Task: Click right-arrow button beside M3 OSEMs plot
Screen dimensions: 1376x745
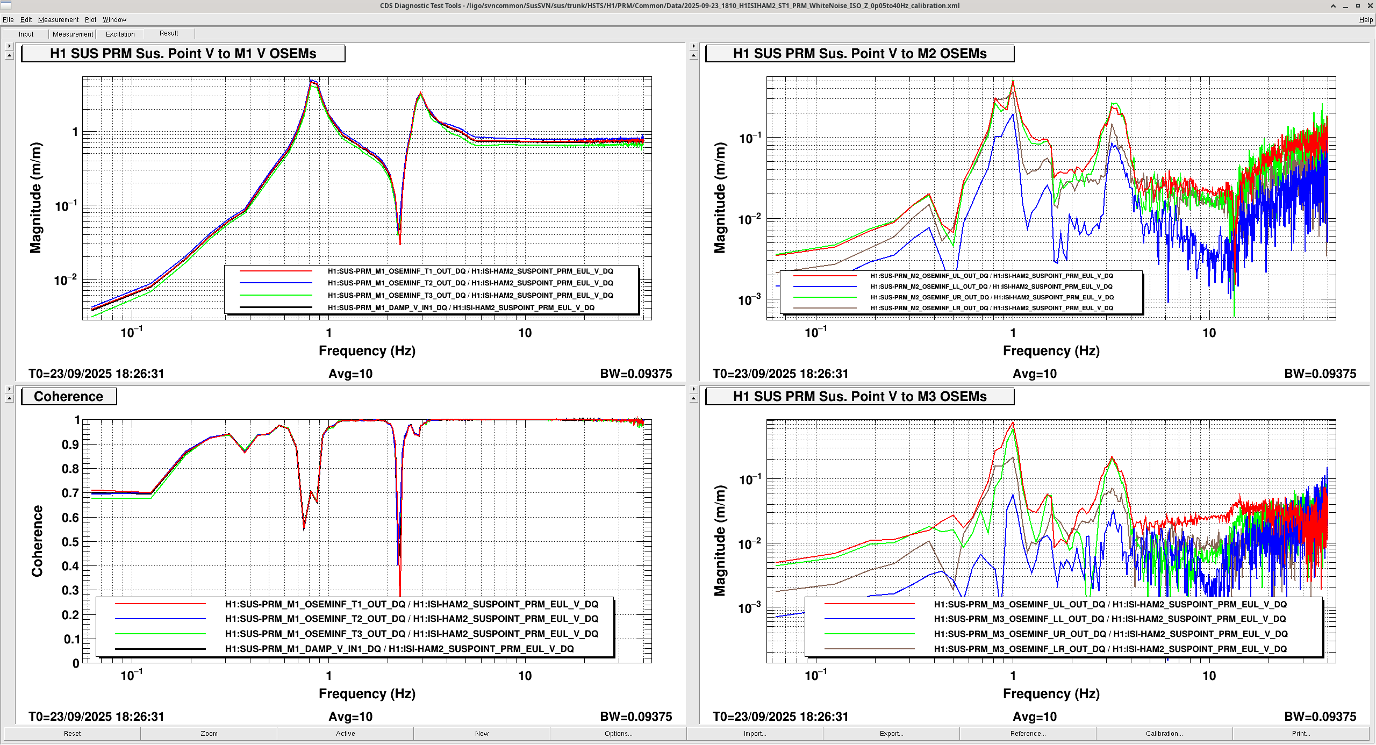Action: click(x=693, y=389)
